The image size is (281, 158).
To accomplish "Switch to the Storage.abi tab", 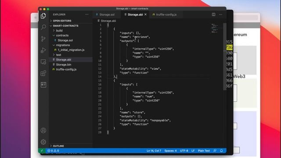I will coord(136,14).
